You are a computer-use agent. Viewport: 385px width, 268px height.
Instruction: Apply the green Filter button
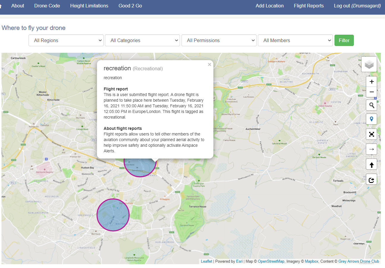click(344, 40)
